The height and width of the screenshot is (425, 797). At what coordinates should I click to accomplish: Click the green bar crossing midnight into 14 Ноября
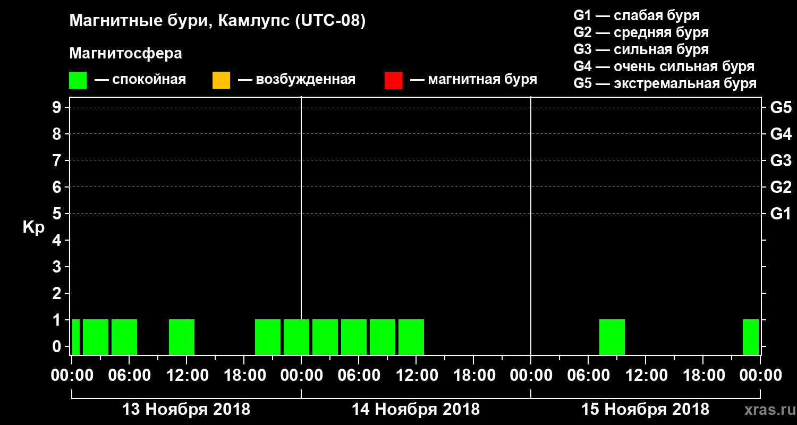click(296, 337)
